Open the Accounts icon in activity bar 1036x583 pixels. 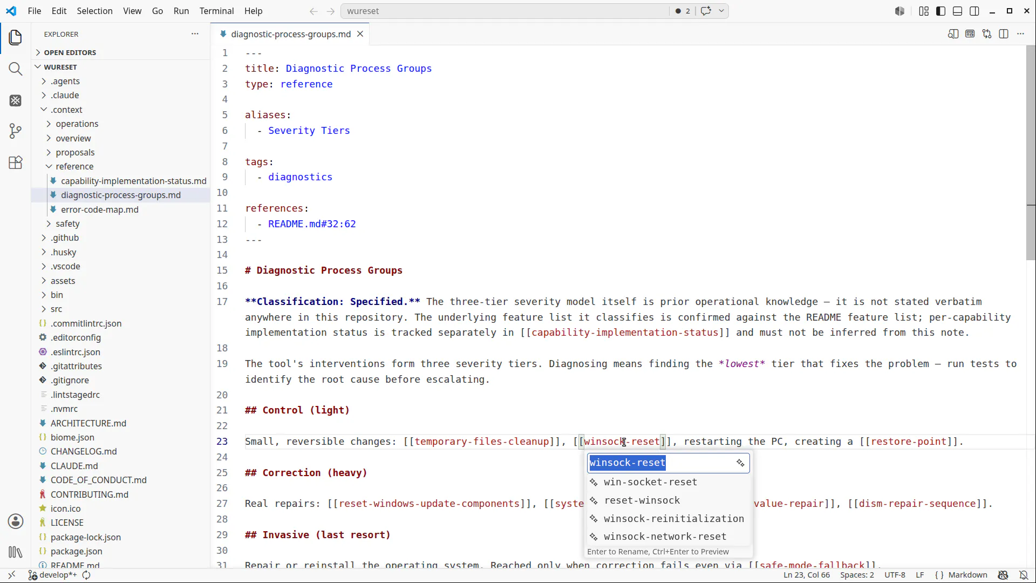16,521
